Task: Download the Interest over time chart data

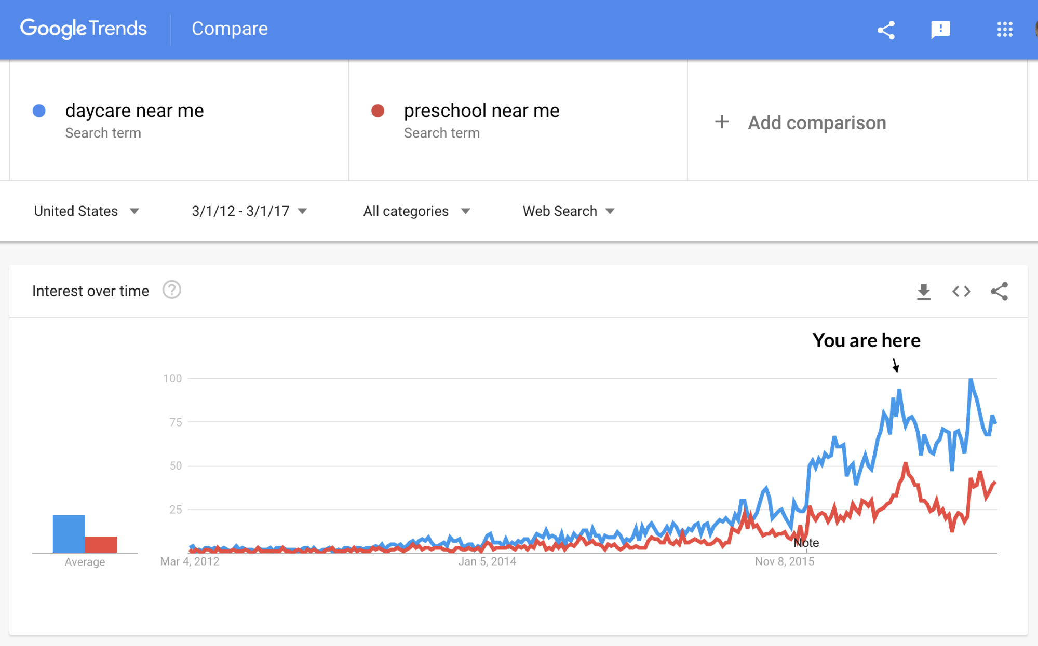Action: click(x=923, y=292)
